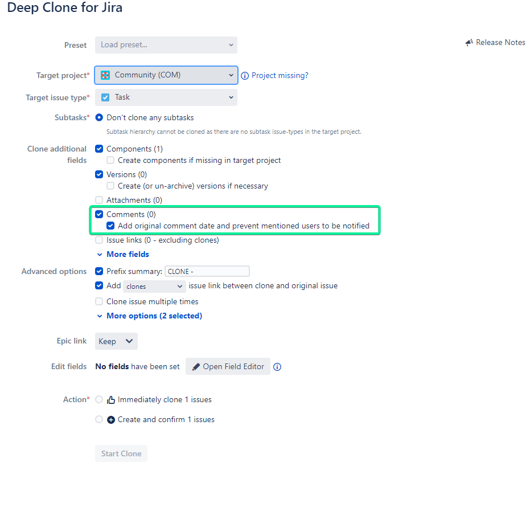Click the Project missing? link
The height and width of the screenshot is (507, 530).
tap(280, 75)
